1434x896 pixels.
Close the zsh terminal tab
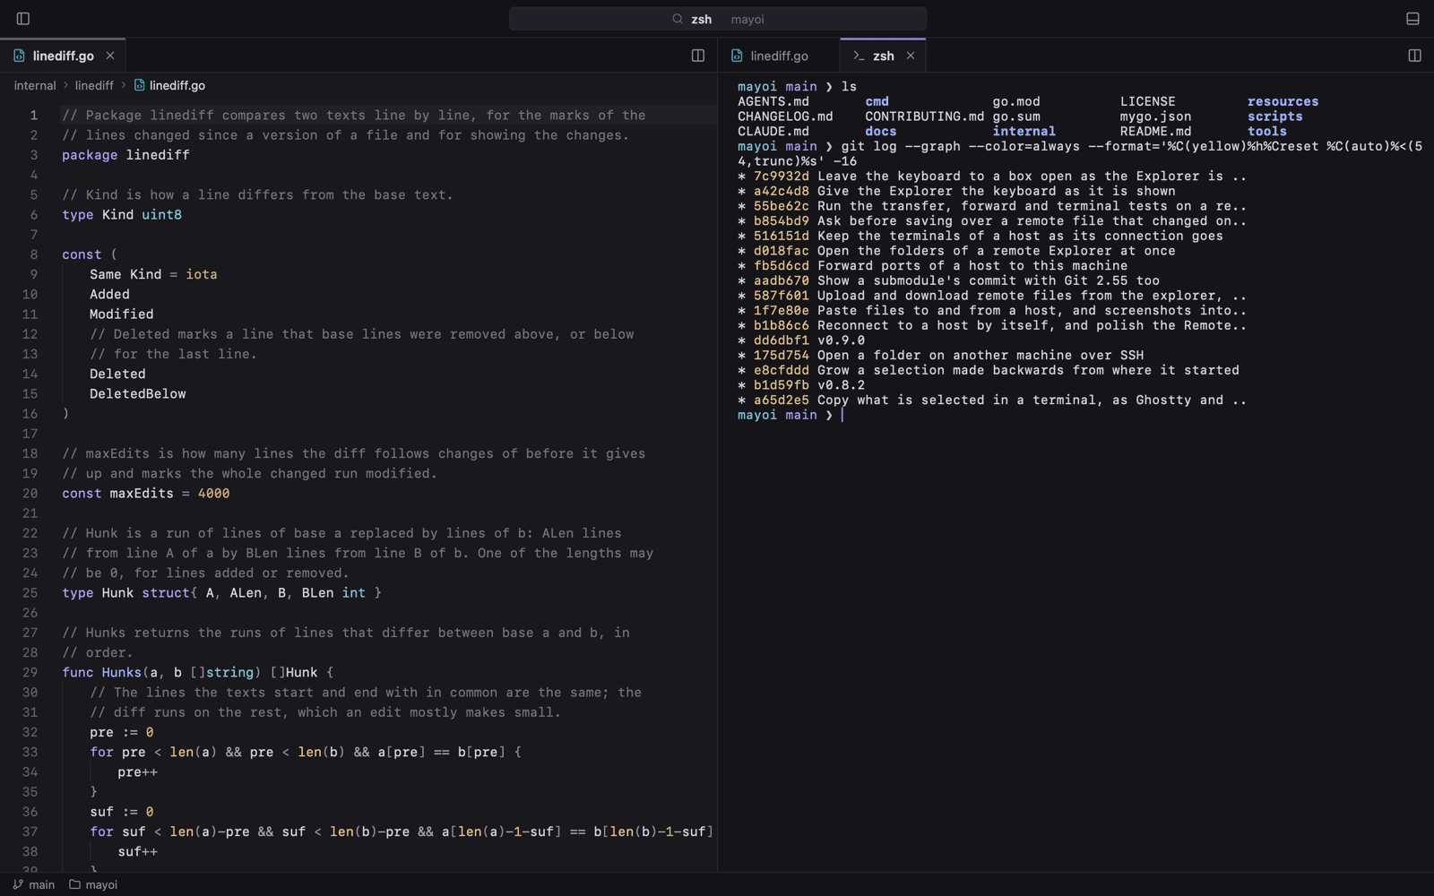[x=911, y=56]
